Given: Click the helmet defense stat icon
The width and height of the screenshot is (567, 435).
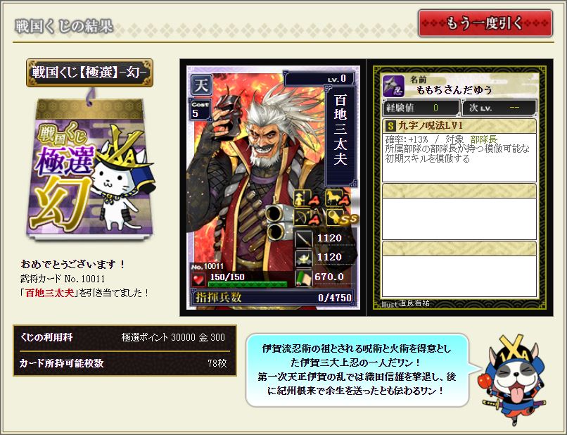Looking at the screenshot, I should click(303, 258).
